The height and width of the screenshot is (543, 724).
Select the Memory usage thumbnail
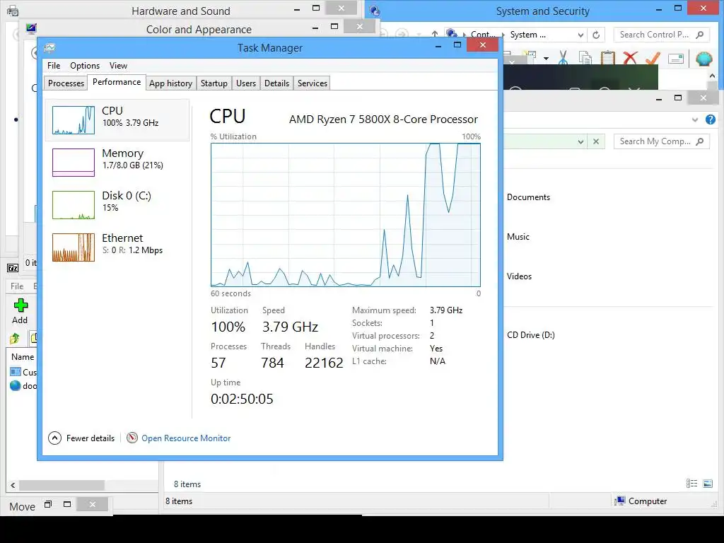pyautogui.click(x=74, y=162)
